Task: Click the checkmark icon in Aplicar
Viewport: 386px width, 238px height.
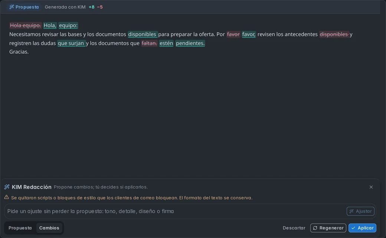Action: (x=353, y=228)
